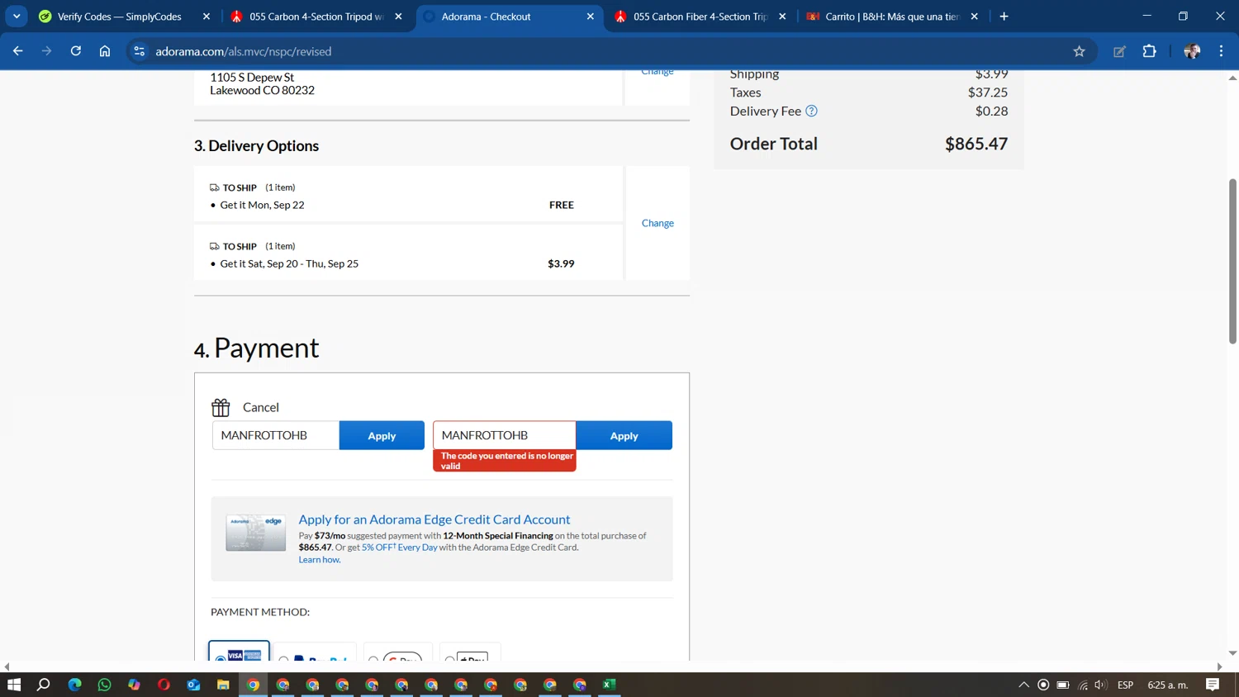The width and height of the screenshot is (1239, 697).
Task: Open the tab search dropdown arrow
Action: (x=17, y=17)
